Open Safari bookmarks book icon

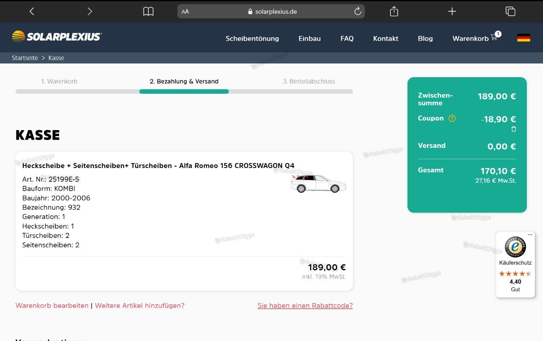pos(148,11)
